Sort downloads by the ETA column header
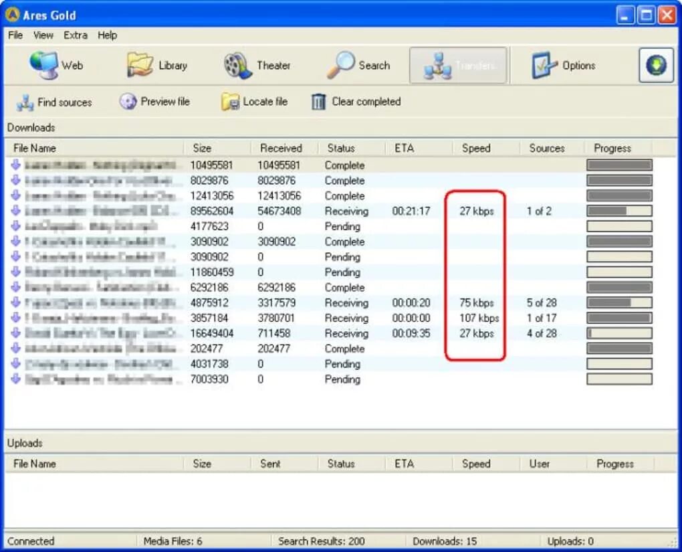The height and width of the screenshot is (552, 682). click(x=419, y=148)
